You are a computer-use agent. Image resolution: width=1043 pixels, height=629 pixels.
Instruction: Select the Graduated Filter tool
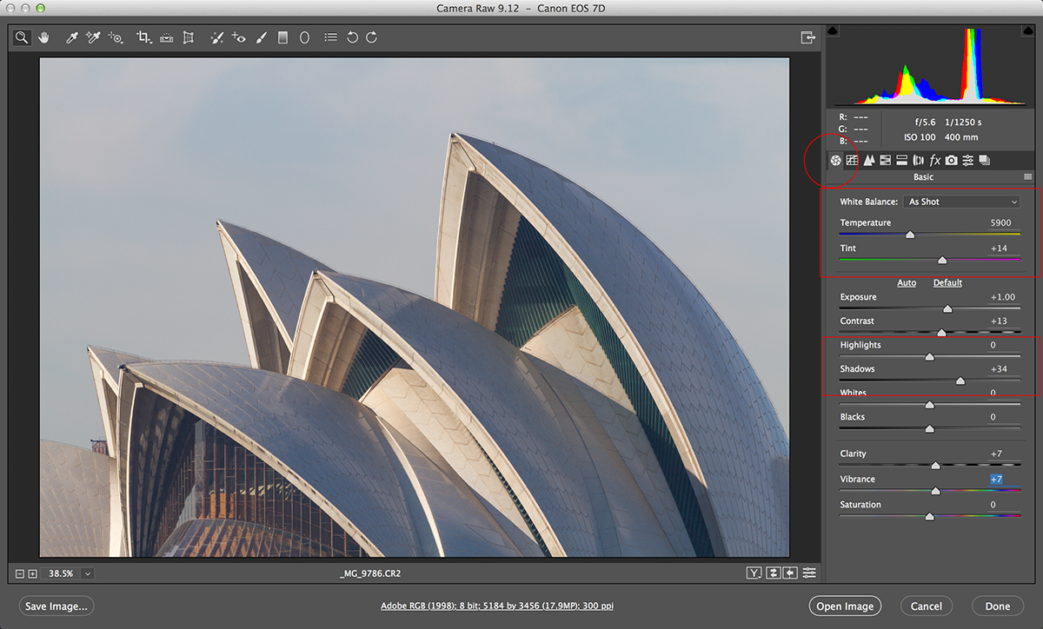pyautogui.click(x=282, y=37)
